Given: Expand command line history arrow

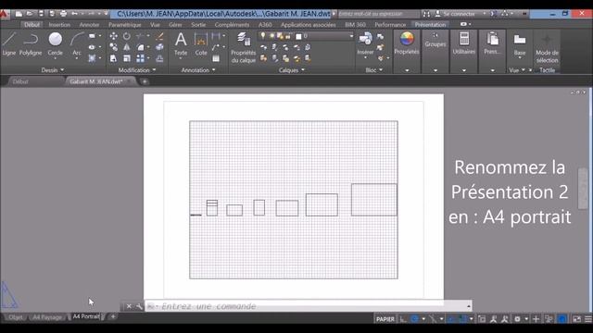Looking at the screenshot, I should tap(469, 306).
